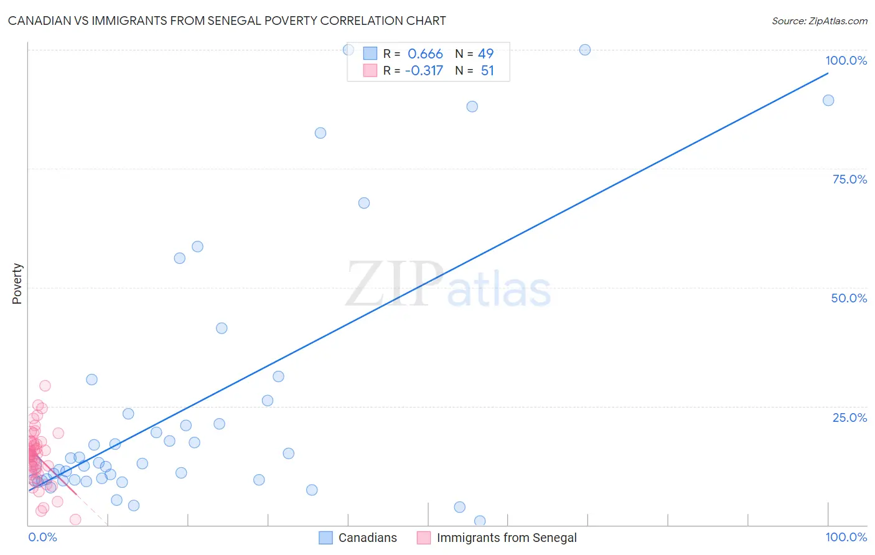The width and height of the screenshot is (875, 555).
Task: Click the 100.0% x-axis label
Action: (x=846, y=537)
